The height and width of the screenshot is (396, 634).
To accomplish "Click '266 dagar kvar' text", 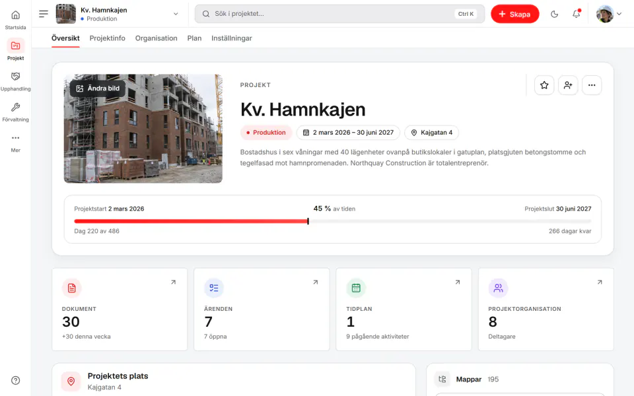I will coord(570,231).
